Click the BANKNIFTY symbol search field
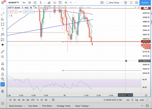 coord(14,3)
